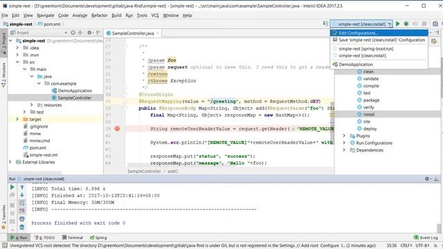This screenshot has width=443, height=249.
Task: Run the selected configuration with green play icon
Action: point(398,24)
